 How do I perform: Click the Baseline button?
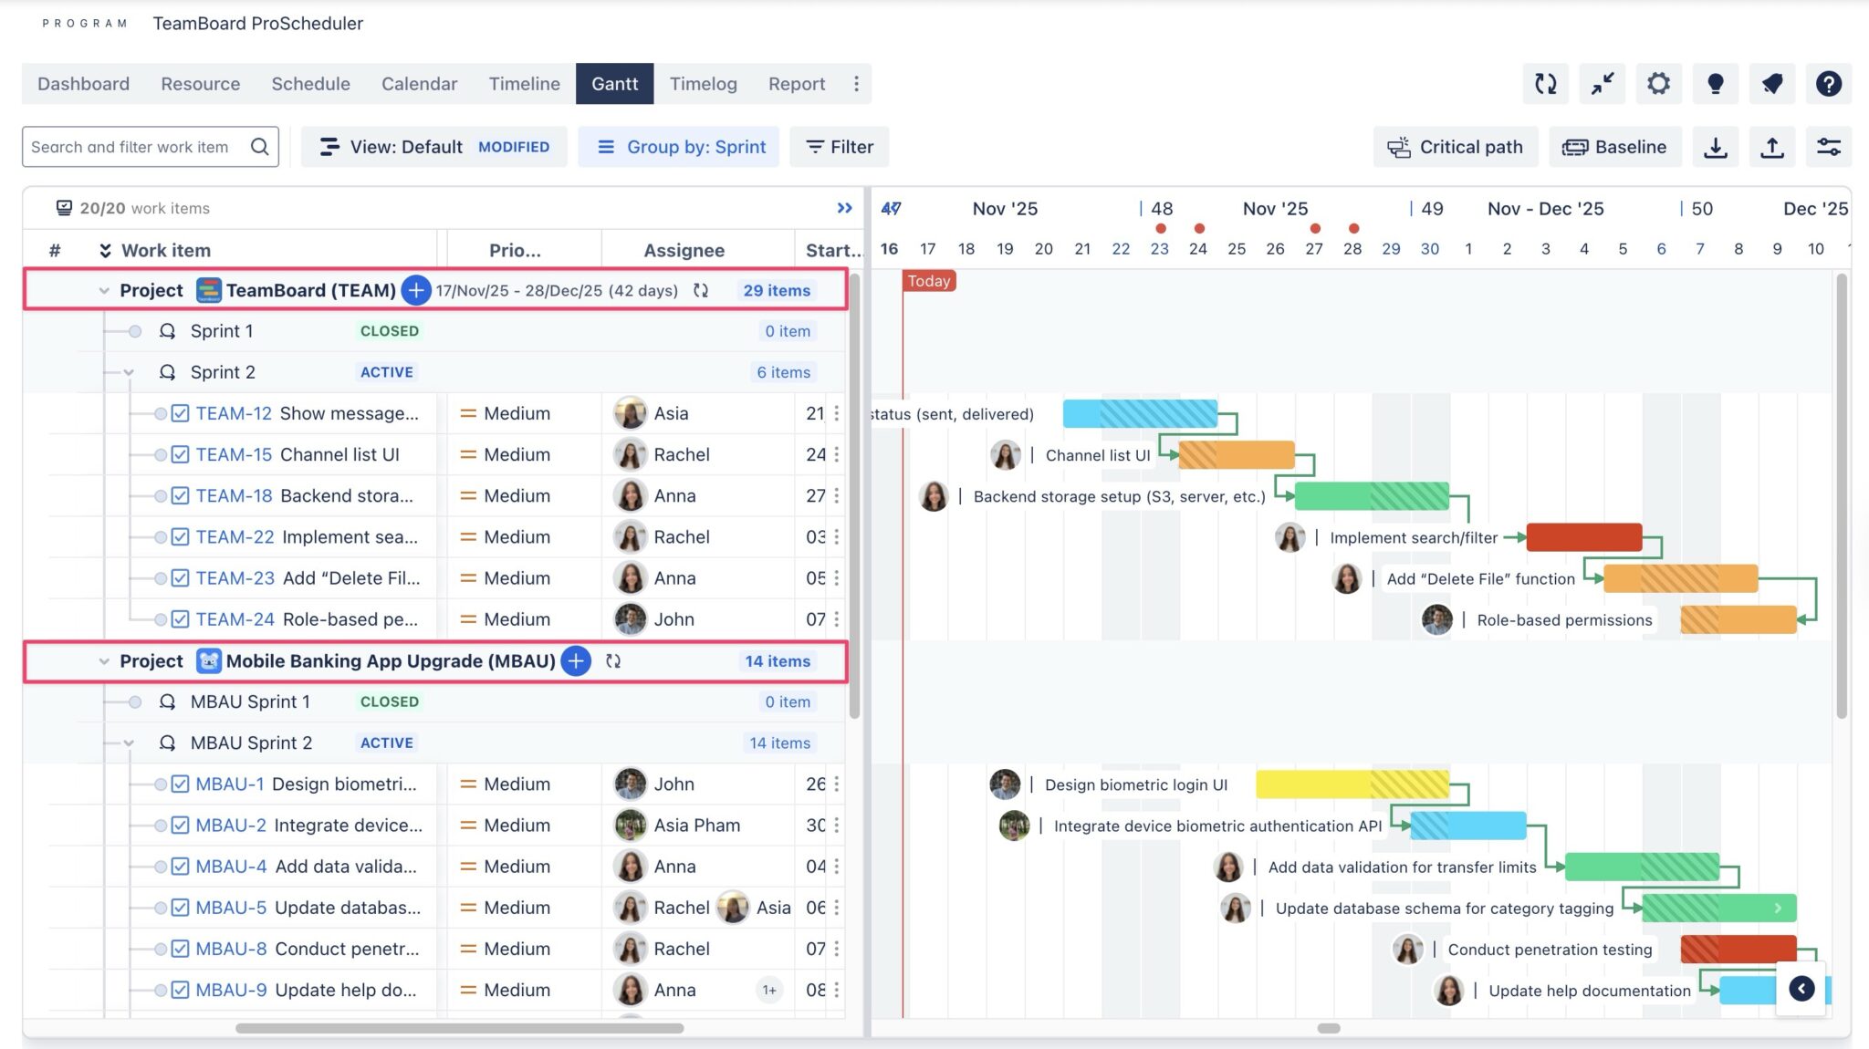pyautogui.click(x=1615, y=147)
